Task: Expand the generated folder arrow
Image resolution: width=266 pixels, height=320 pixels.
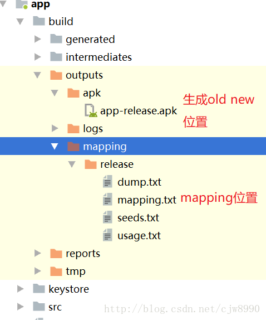Action: [x=37, y=39]
